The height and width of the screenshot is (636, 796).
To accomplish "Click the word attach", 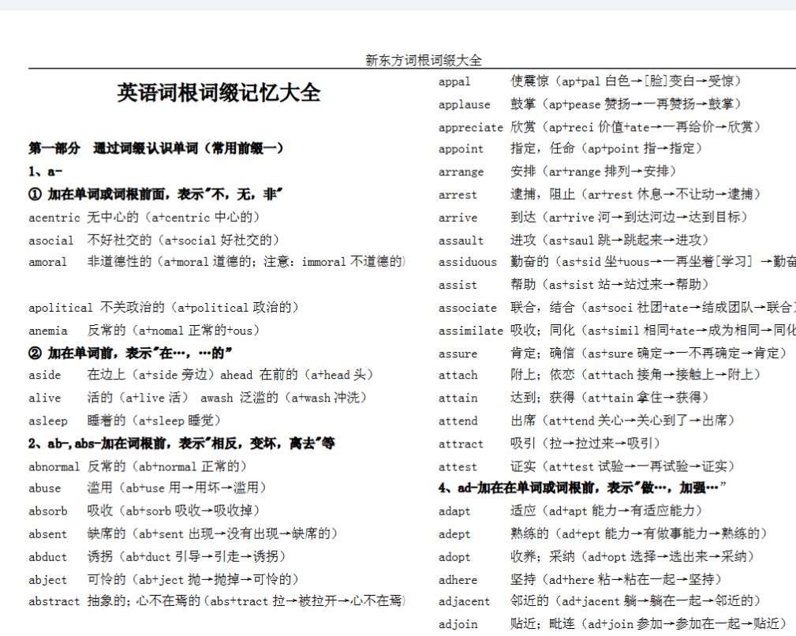I will [x=458, y=375].
